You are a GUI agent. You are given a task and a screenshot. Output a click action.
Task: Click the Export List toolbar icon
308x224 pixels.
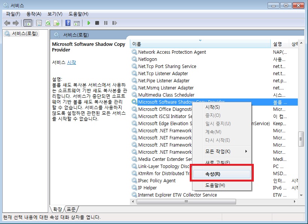56,23
